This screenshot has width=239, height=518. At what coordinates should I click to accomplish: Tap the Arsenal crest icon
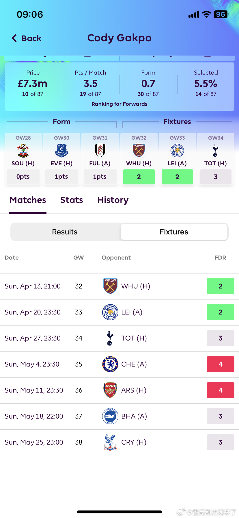coord(110,390)
